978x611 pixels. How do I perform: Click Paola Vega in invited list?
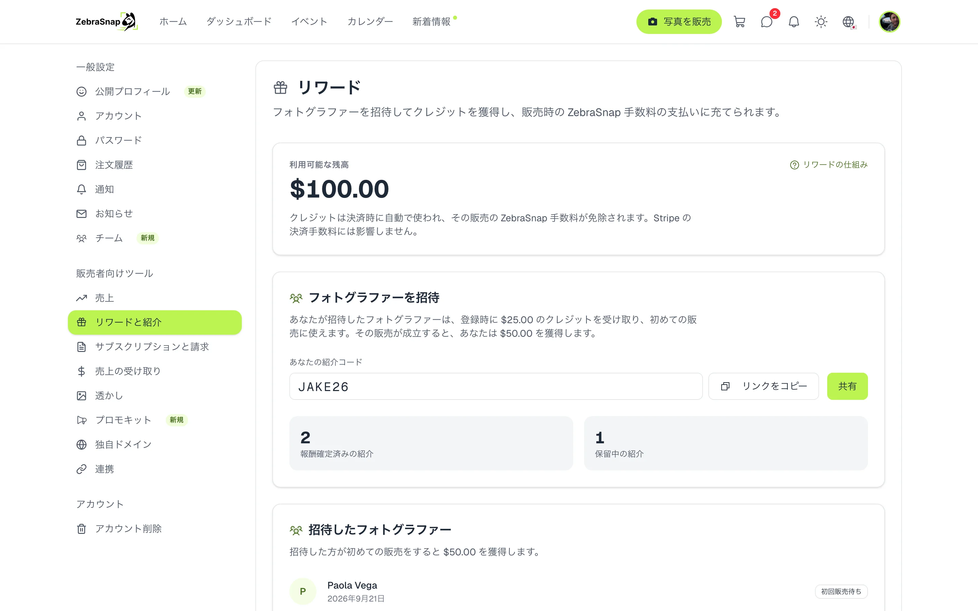coord(352,585)
